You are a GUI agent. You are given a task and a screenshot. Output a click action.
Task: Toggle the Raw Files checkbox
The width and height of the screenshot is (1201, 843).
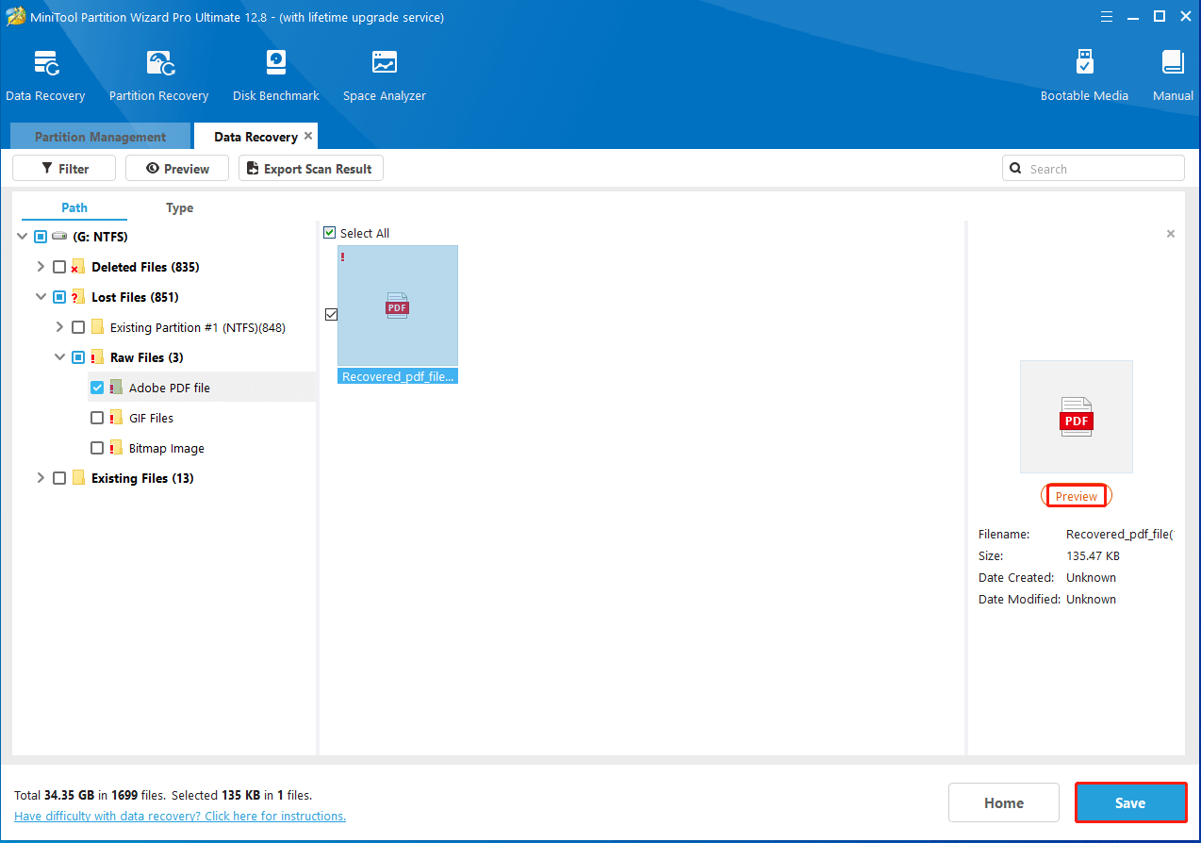click(x=78, y=357)
